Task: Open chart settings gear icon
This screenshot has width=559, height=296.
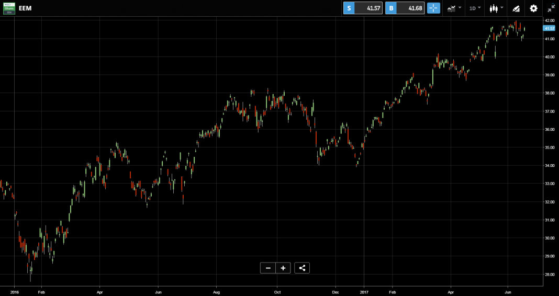Action: (533, 8)
